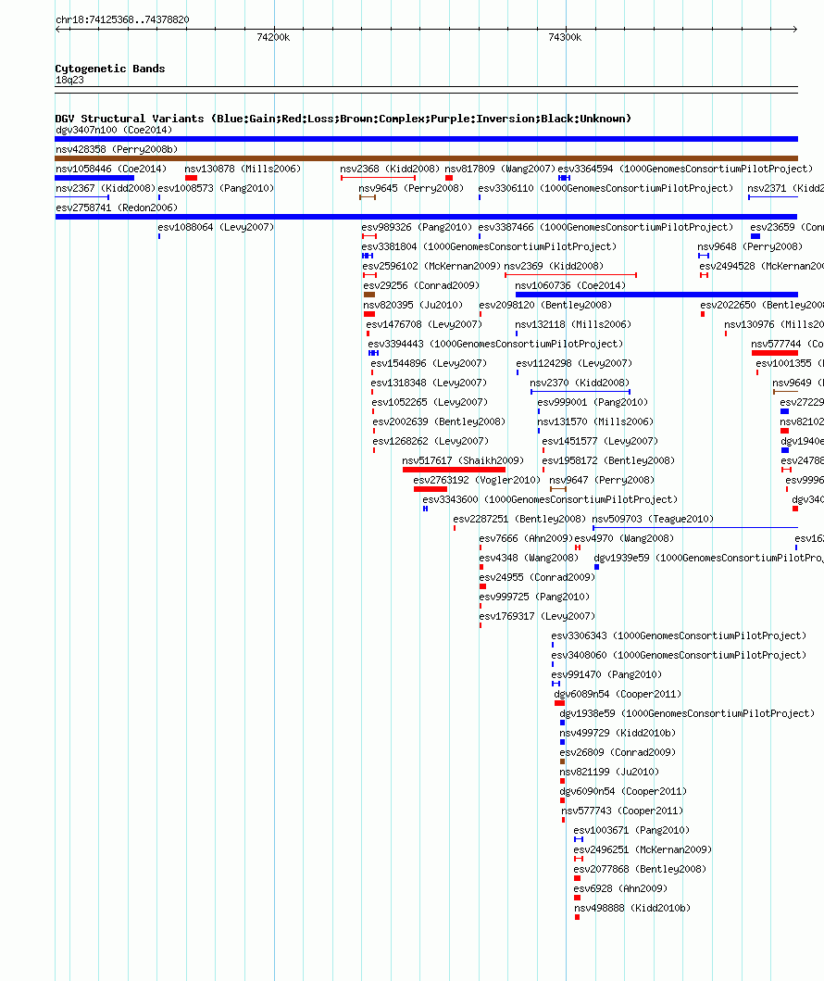This screenshot has height=981, width=824.
Task: Click nsv820395 (Ju2010) label
Action: [x=413, y=305]
